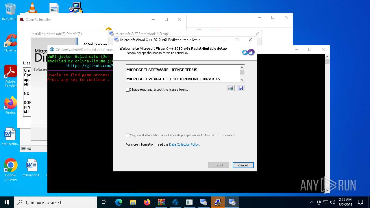The image size is (370, 208).
Task: Click the Cancel button in VC++ Setup
Action: coord(243,165)
